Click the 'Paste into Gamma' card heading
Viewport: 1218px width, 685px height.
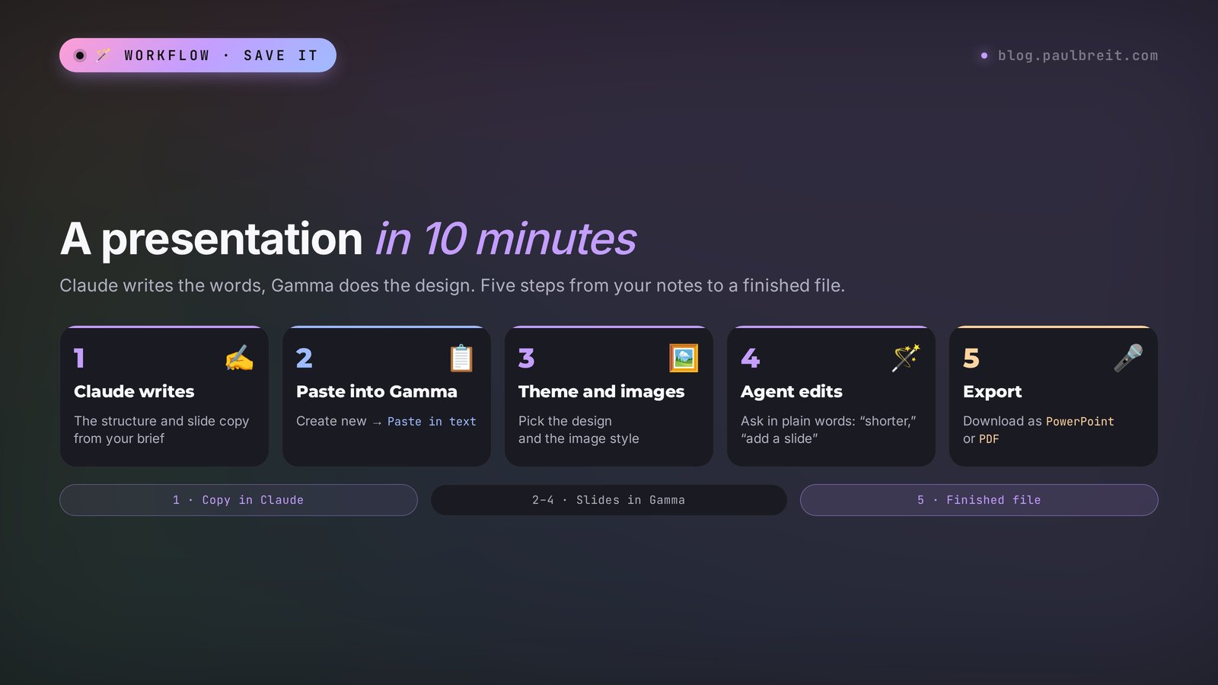click(377, 391)
